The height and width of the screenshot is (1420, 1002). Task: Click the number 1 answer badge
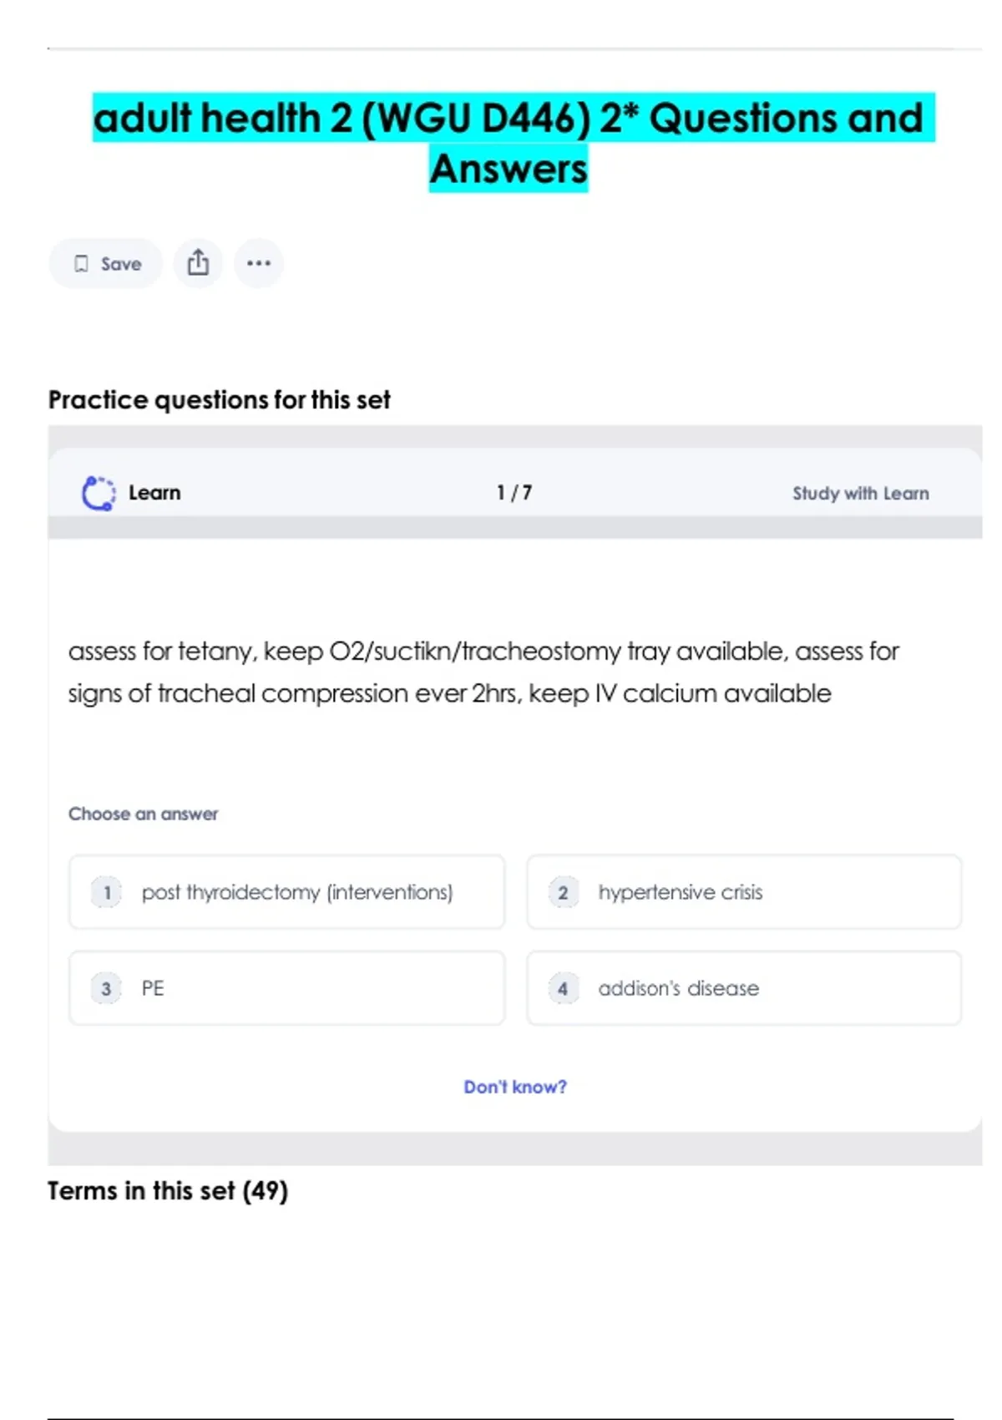pyautogui.click(x=107, y=892)
